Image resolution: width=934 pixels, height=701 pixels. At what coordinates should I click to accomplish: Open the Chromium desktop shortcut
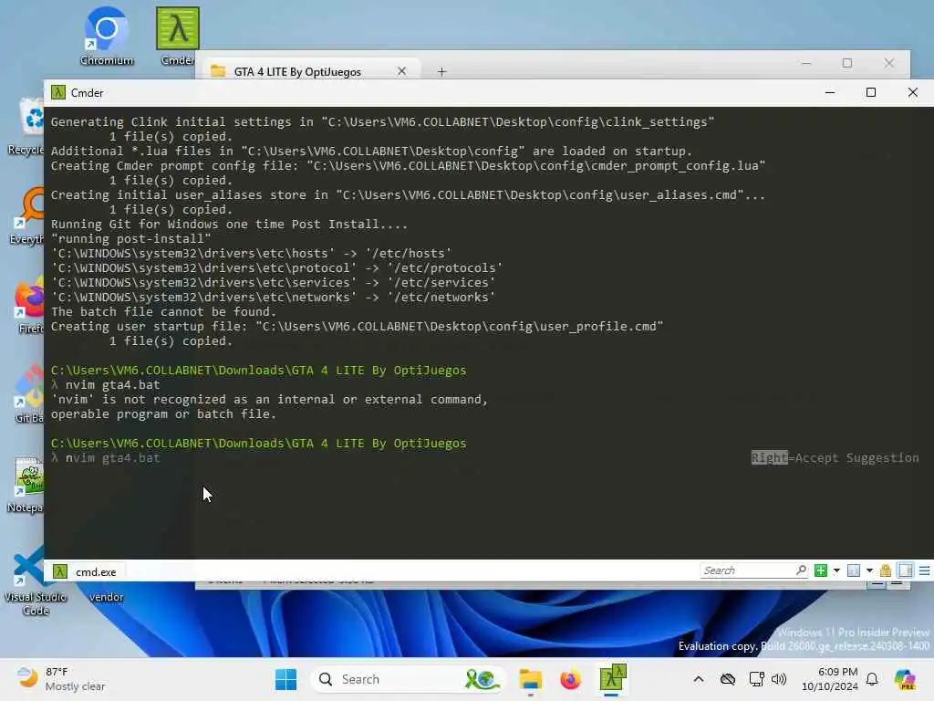107,36
